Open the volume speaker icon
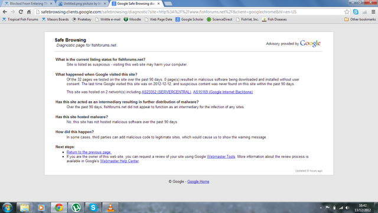Viewport: 378px width, 213px height. 347,208
